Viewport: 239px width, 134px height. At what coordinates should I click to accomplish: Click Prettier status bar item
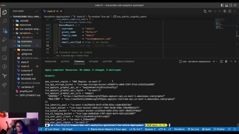219,129
